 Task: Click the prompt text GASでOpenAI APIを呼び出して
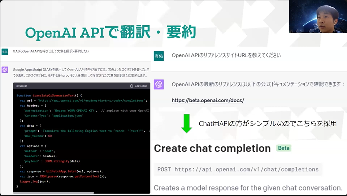pos(51,51)
